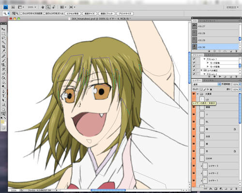Select the Eyedropper tool
This screenshot has width=242, height=193.
(x=3, y=51)
